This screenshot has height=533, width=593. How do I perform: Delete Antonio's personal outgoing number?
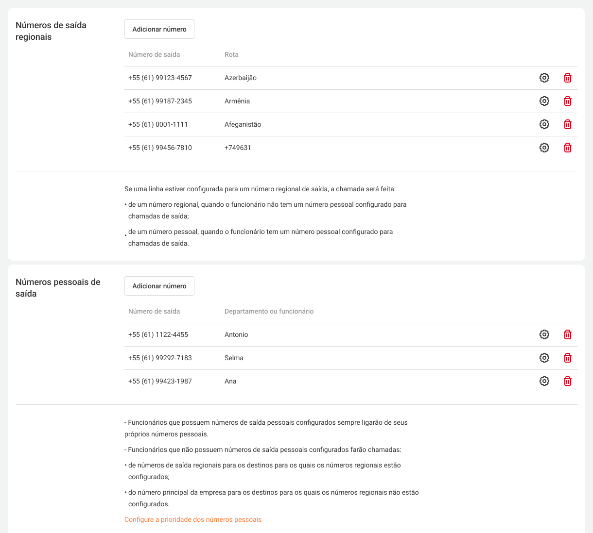coord(567,334)
